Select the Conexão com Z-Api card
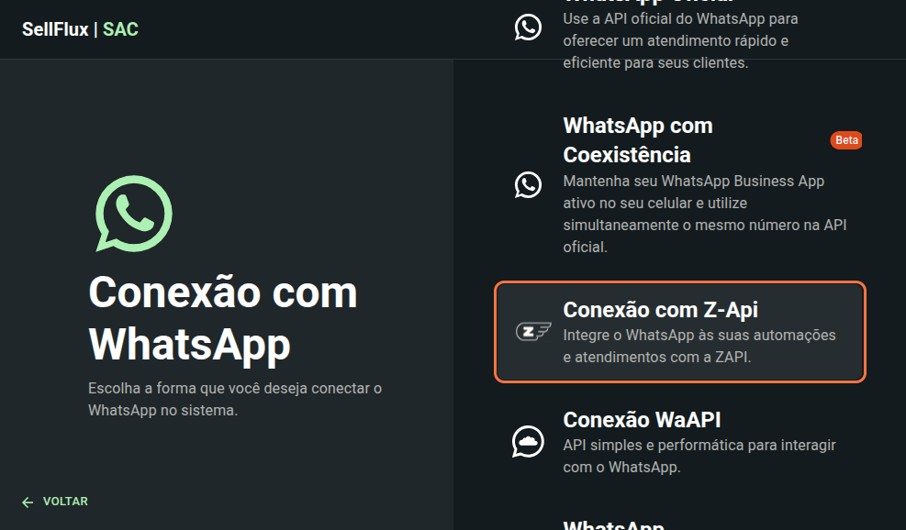Image resolution: width=906 pixels, height=530 pixels. coord(680,332)
